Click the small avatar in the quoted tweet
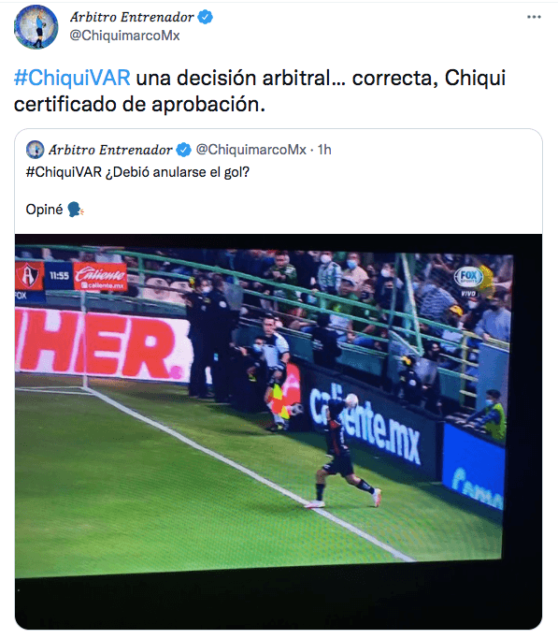 (35, 150)
